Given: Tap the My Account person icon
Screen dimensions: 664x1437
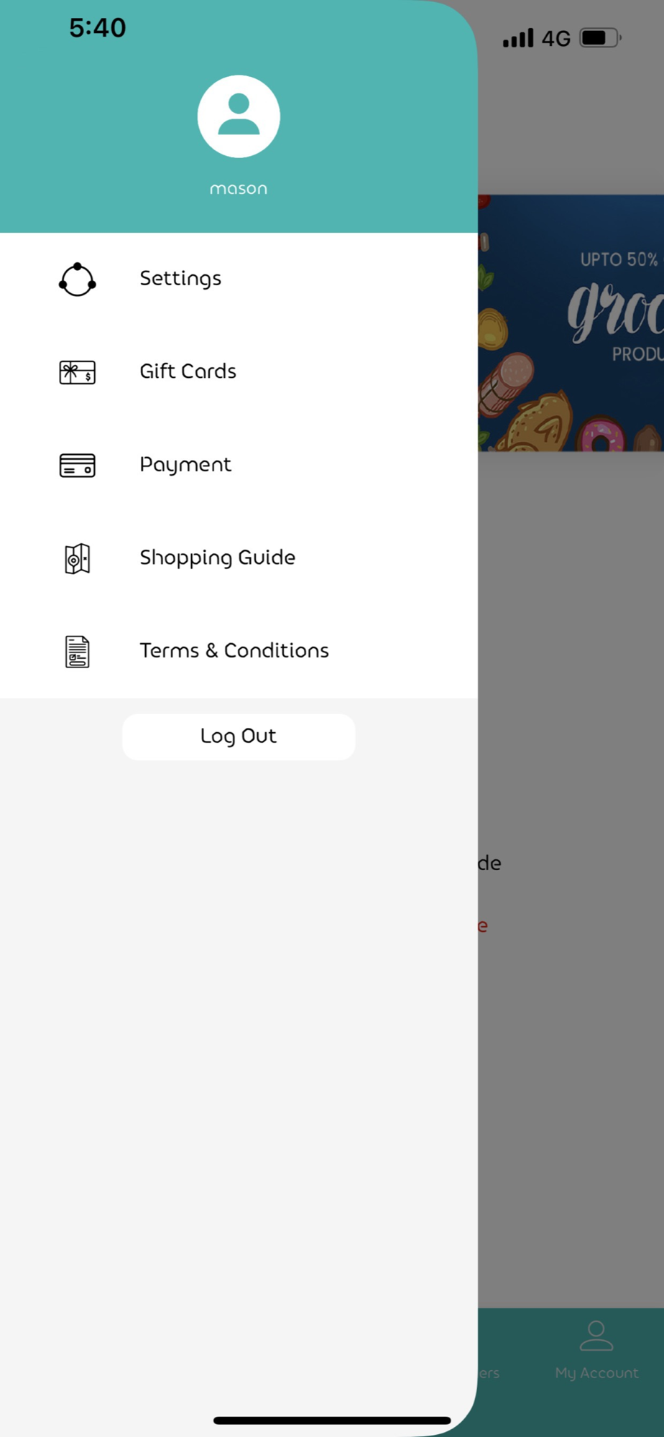Looking at the screenshot, I should 596,1336.
